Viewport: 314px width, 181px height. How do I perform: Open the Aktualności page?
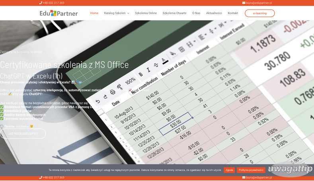pos(214,13)
